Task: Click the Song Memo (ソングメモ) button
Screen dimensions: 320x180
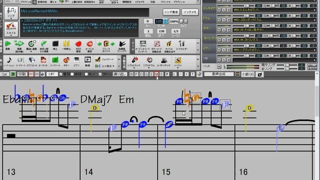Action: [190, 12]
